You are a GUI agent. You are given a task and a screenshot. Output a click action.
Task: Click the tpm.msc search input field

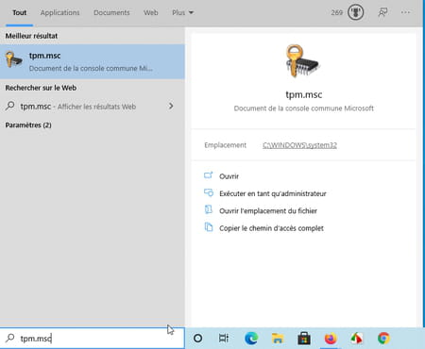93,339
